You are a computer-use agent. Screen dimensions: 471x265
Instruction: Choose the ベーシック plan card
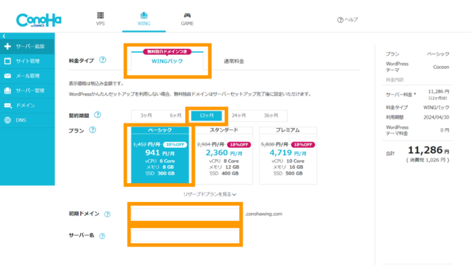tap(160, 155)
